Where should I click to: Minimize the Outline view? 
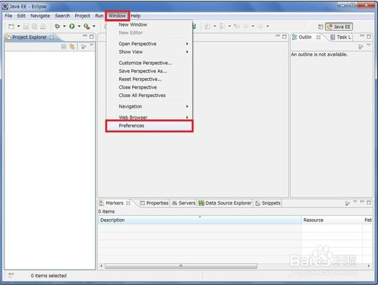point(362,36)
